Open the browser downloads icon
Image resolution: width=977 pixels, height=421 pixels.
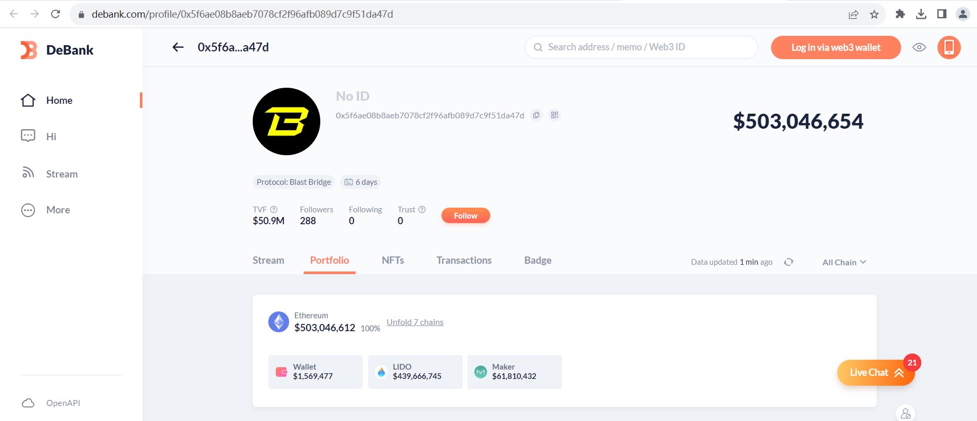921,14
